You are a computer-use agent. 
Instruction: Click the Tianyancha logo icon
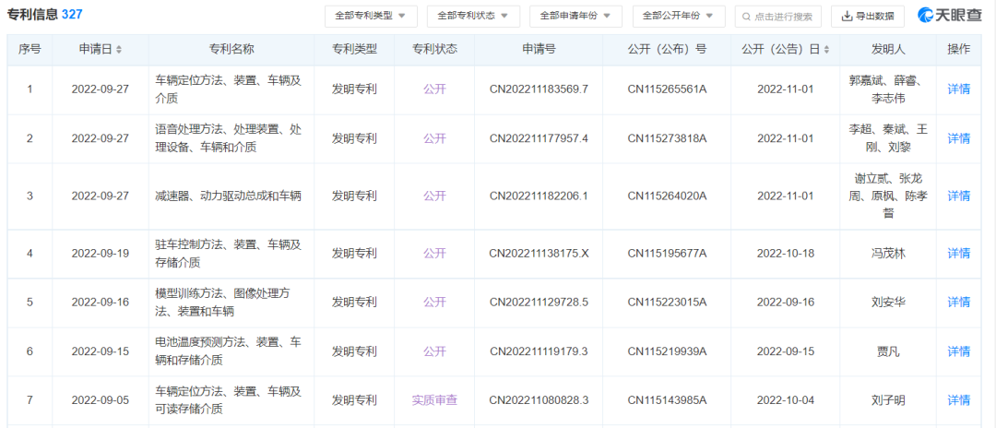tap(927, 16)
